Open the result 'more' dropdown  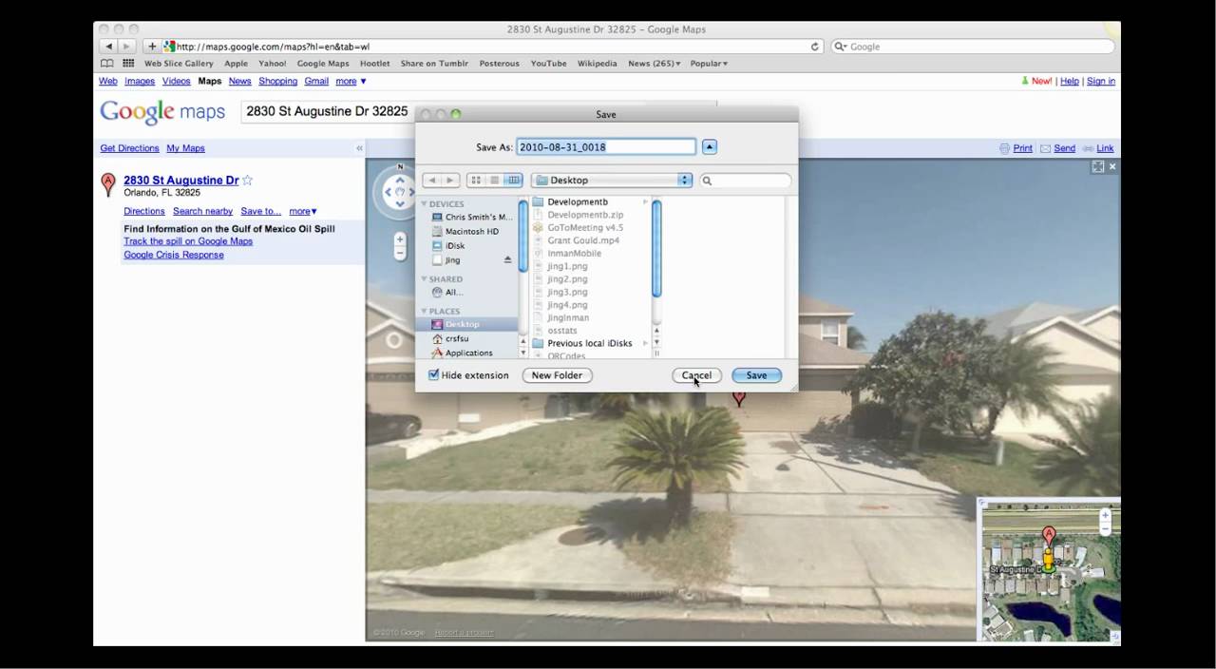tap(303, 211)
